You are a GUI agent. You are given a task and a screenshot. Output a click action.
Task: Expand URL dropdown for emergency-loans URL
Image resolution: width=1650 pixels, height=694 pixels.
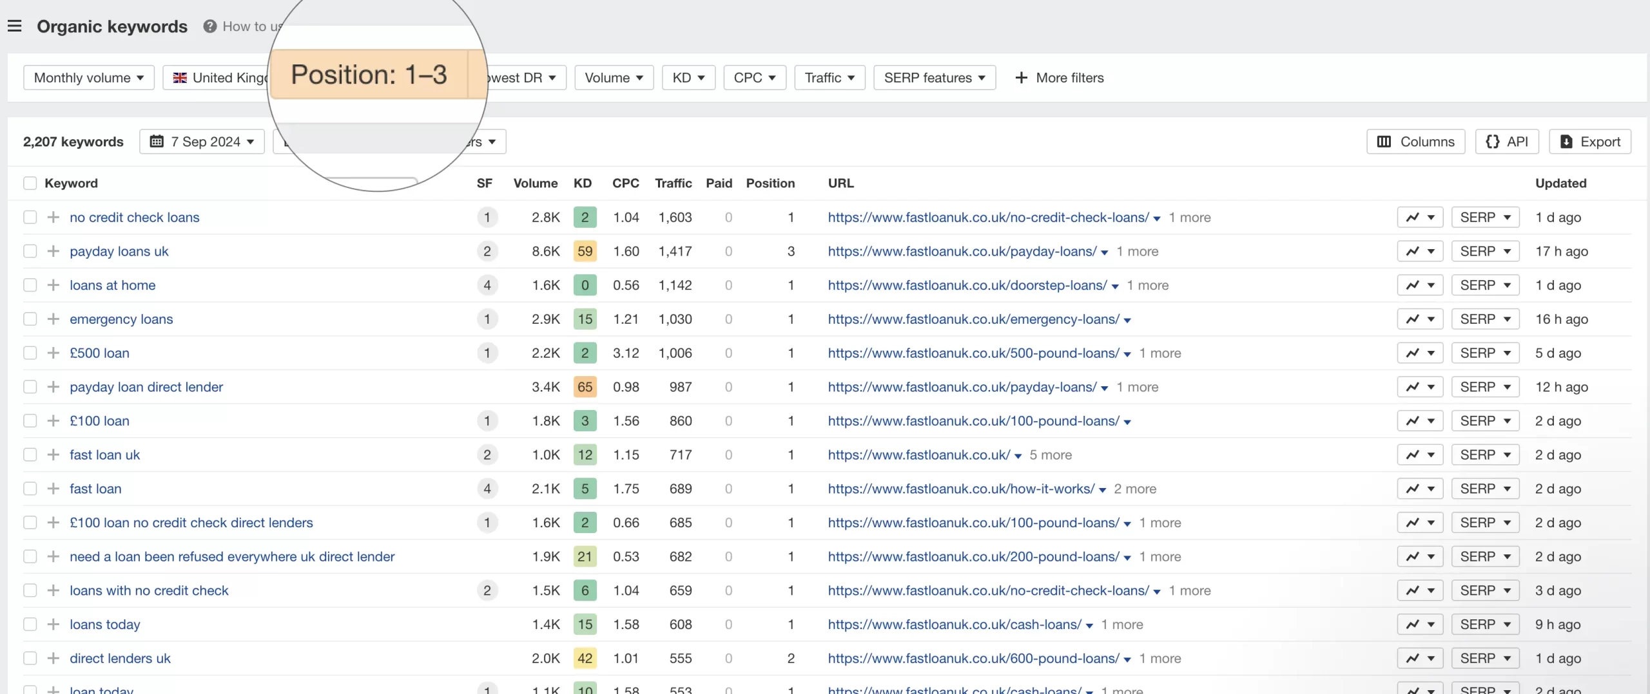(x=1127, y=321)
